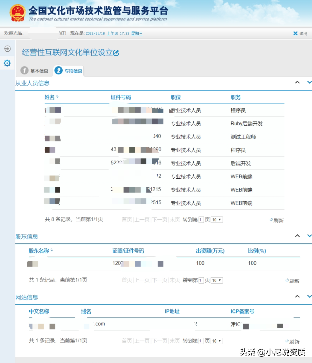Viewport: 312px width, 363px height.
Task: Collapse the 网站信息 section with up chevron
Action: 297,296
